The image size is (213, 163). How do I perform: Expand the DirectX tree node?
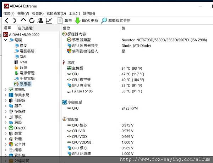tap(6, 128)
